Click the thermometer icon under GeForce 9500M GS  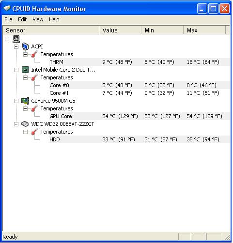pos(34,108)
